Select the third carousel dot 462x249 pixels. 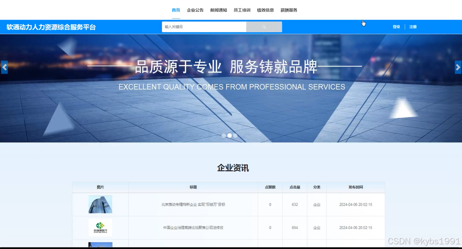(x=235, y=136)
